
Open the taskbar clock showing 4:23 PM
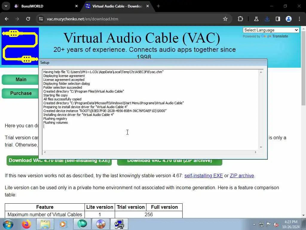291,224
